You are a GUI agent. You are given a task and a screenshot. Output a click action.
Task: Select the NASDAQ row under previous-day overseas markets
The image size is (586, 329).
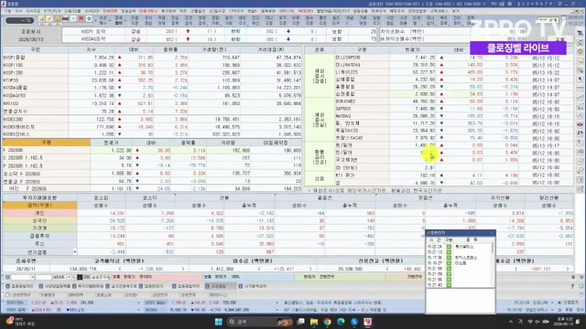[454, 116]
